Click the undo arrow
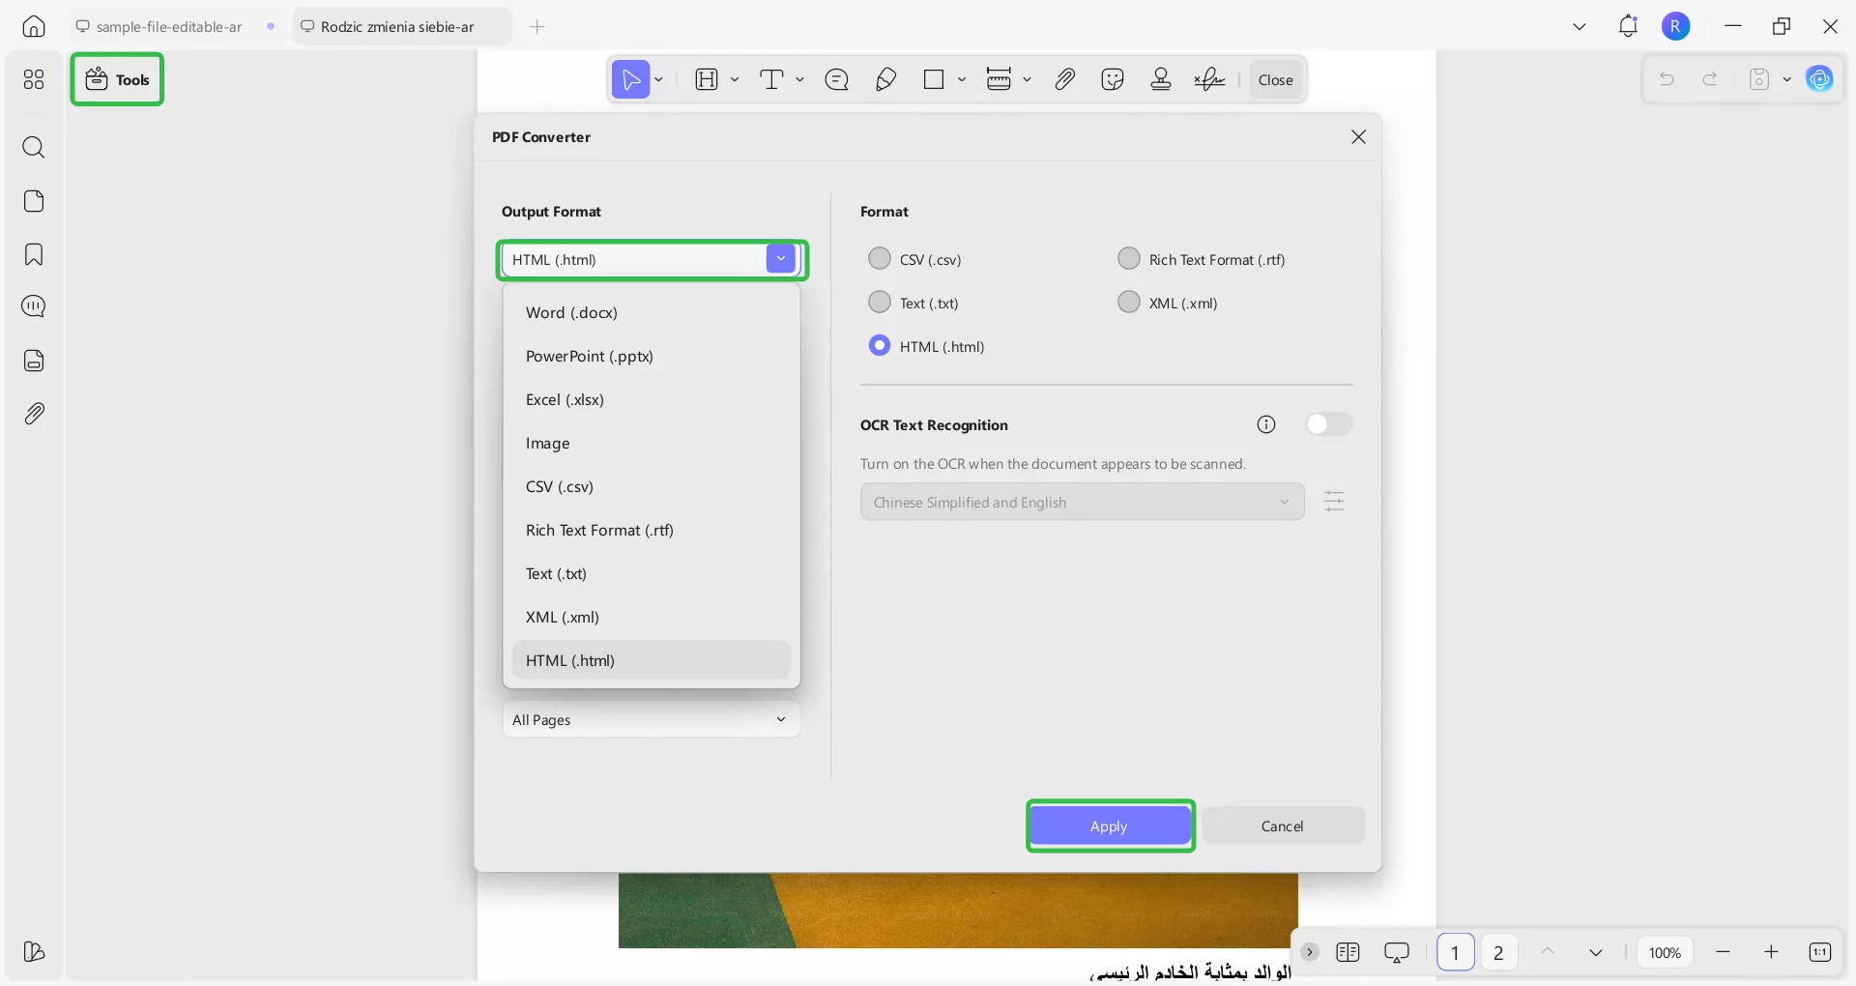 1667,79
